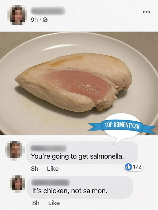Open the blurred name above salmonella comment
This screenshot has width=158, height=210.
click(x=49, y=148)
